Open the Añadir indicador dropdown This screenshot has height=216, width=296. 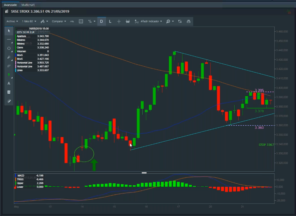(151, 21)
